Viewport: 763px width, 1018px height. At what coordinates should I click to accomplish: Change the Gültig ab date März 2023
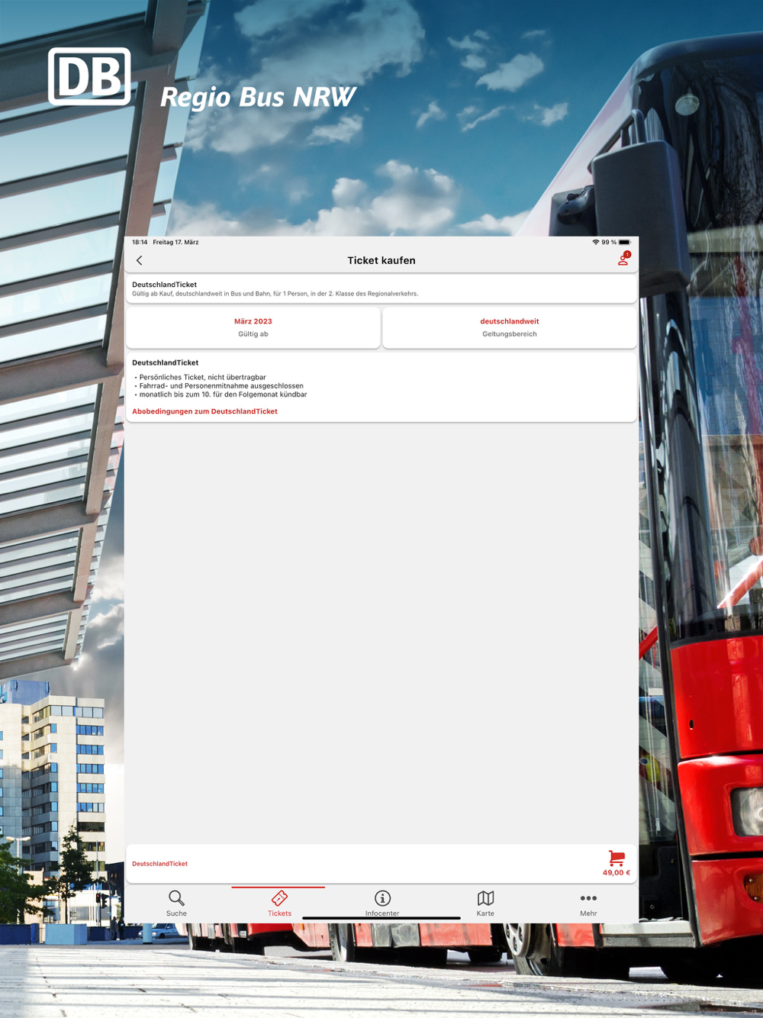pyautogui.click(x=253, y=327)
